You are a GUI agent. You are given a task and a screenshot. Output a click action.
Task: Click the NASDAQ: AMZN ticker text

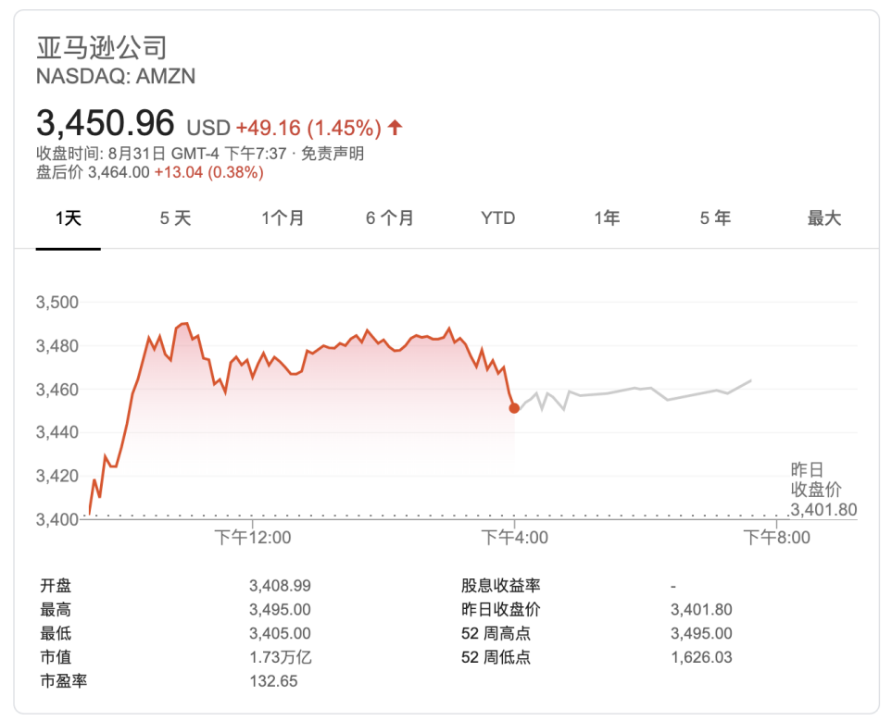(x=116, y=76)
